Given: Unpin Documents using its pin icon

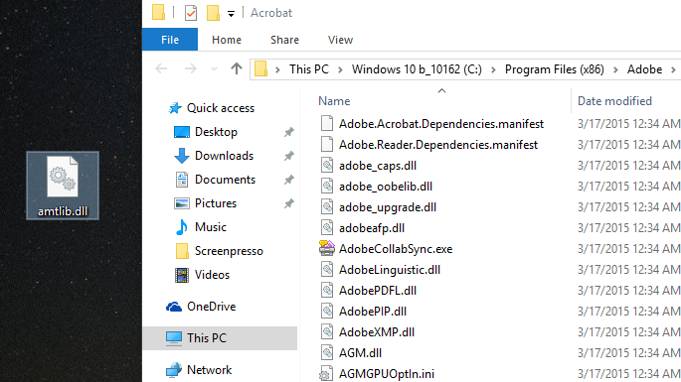Looking at the screenshot, I should (x=289, y=180).
